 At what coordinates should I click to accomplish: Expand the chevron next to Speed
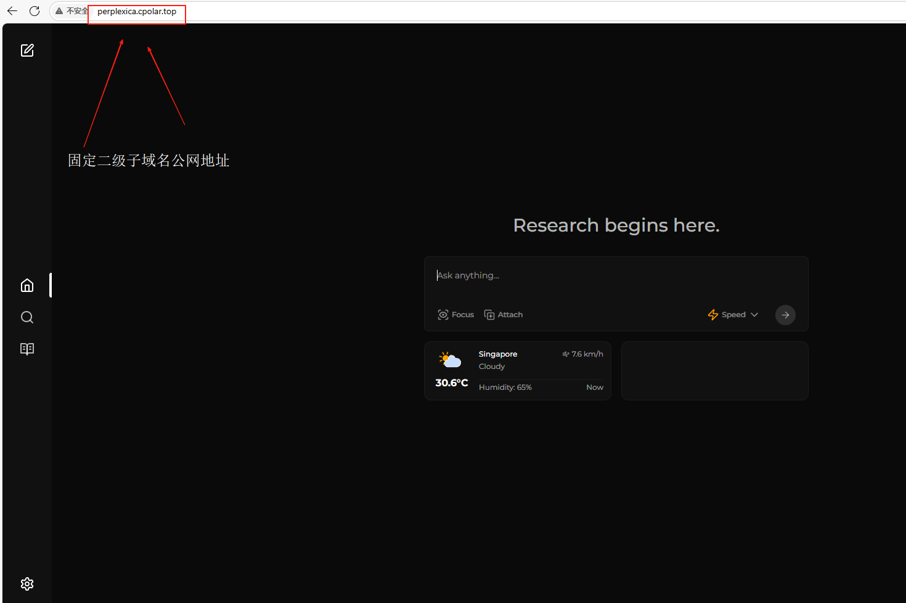pyautogui.click(x=754, y=315)
